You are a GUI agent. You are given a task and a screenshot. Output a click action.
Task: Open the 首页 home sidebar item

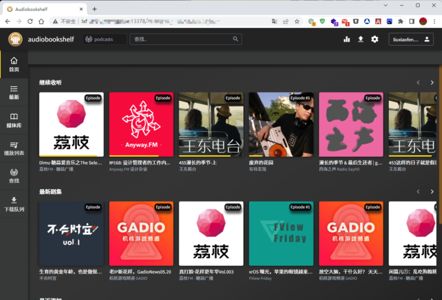(x=14, y=64)
